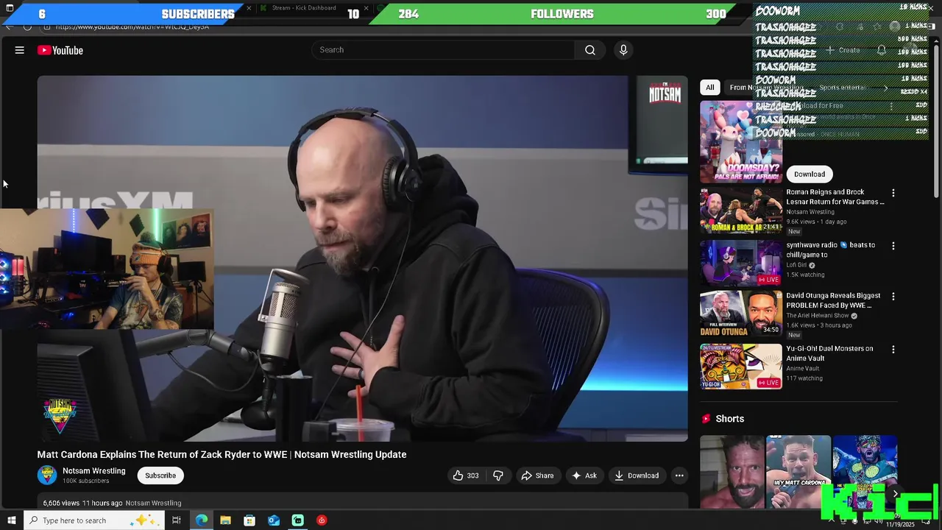Open more actions three-dot menu under video
The image size is (942, 530).
click(679, 476)
